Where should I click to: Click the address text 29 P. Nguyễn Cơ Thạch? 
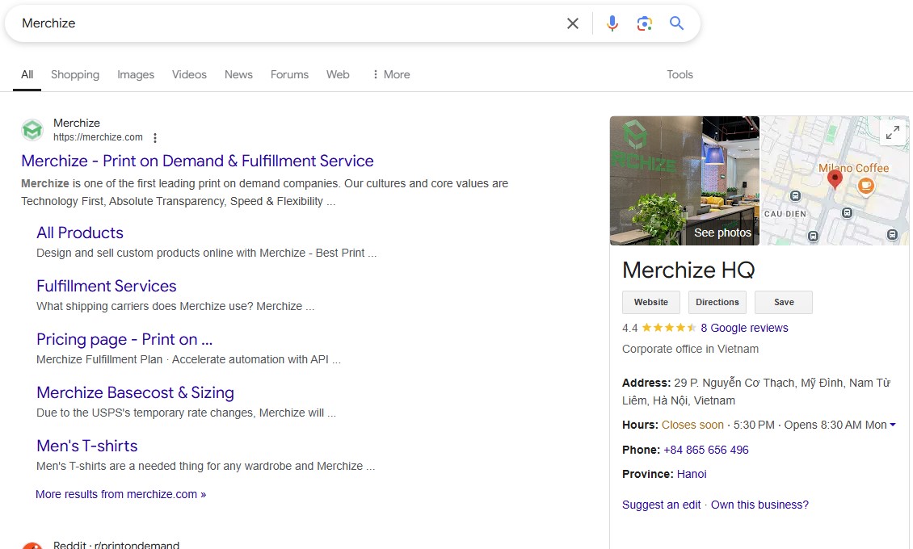click(755, 392)
